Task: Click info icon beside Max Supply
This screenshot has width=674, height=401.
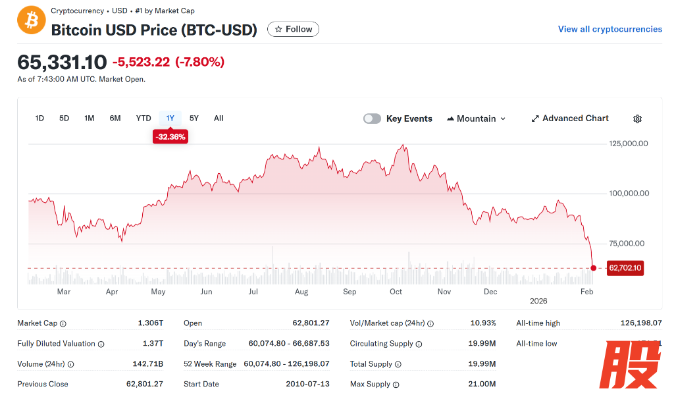Action: pos(396,385)
